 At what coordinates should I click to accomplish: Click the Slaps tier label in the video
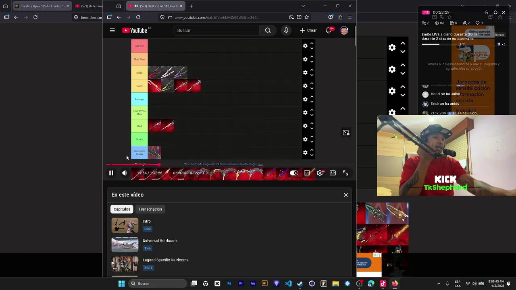[x=139, y=72]
